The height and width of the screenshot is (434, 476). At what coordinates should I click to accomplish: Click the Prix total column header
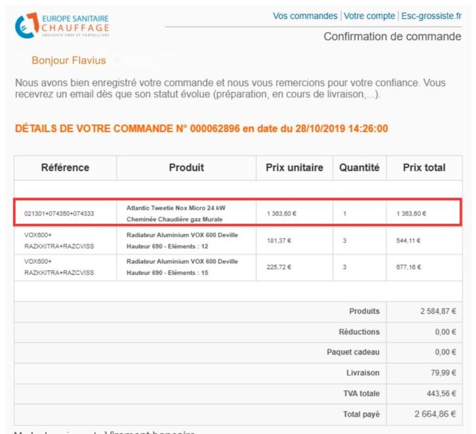point(424,167)
